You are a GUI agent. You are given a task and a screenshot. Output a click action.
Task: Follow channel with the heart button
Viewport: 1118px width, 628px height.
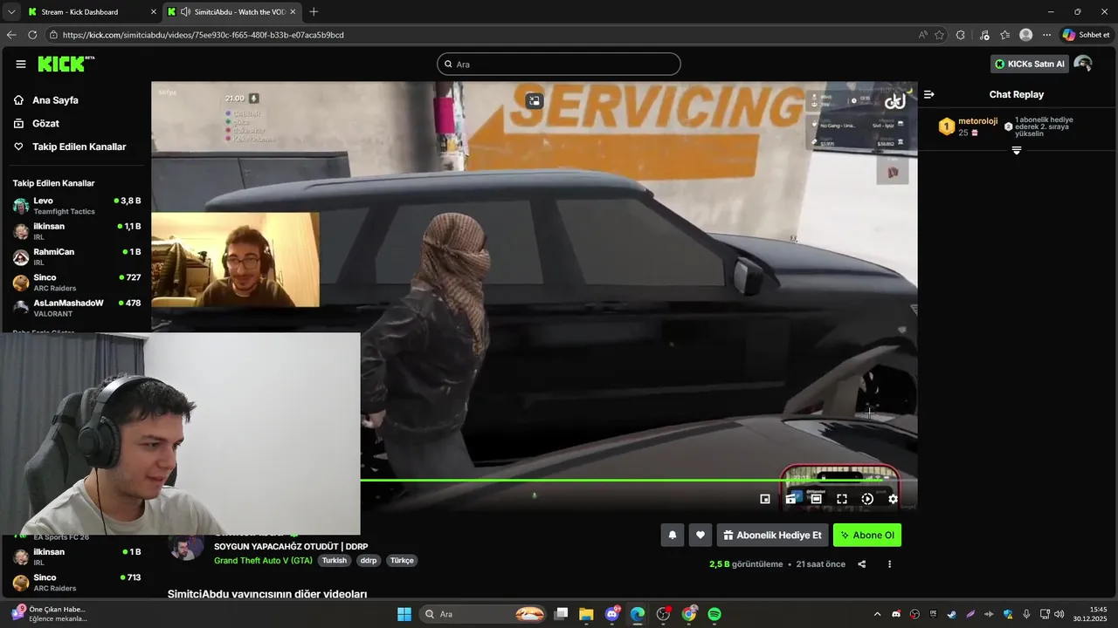click(700, 536)
